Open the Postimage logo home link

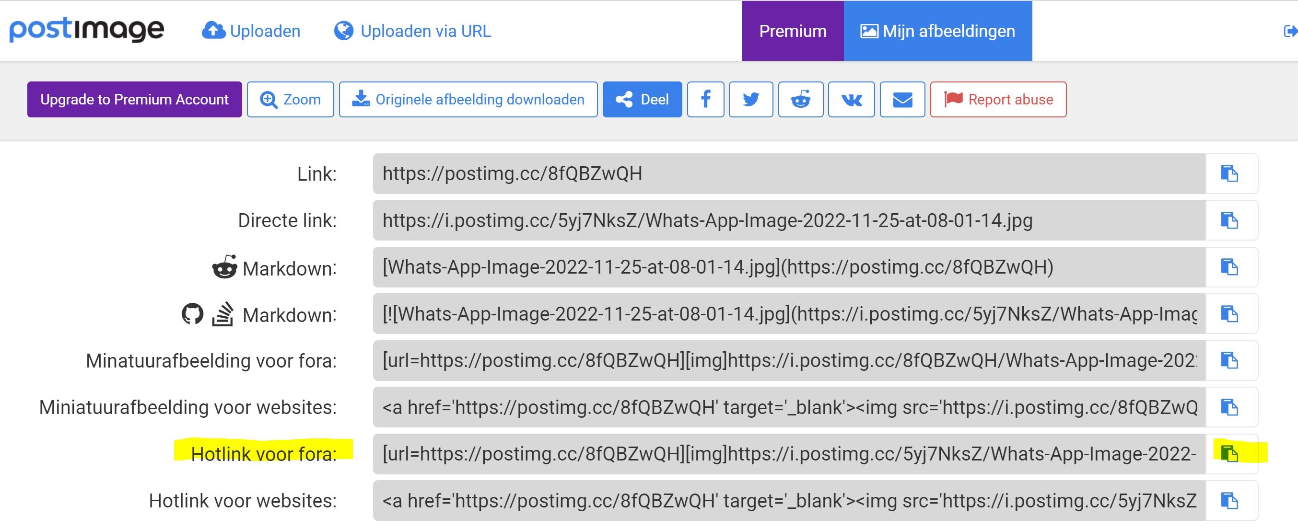click(87, 30)
